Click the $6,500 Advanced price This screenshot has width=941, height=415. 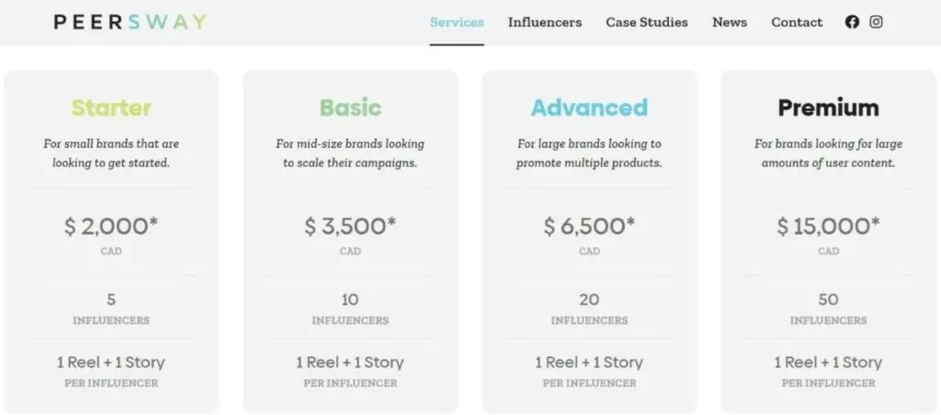(589, 226)
